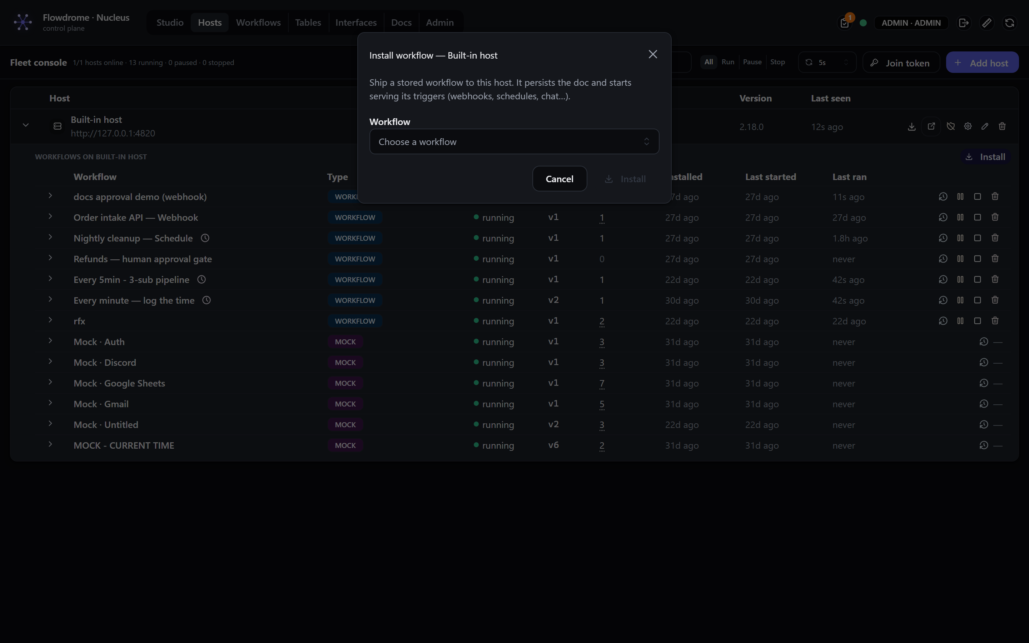The image size is (1029, 643).
Task: Open the Docs tab
Action: pyautogui.click(x=401, y=23)
